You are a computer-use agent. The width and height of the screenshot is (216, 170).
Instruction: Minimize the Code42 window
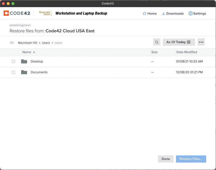point(8,4)
